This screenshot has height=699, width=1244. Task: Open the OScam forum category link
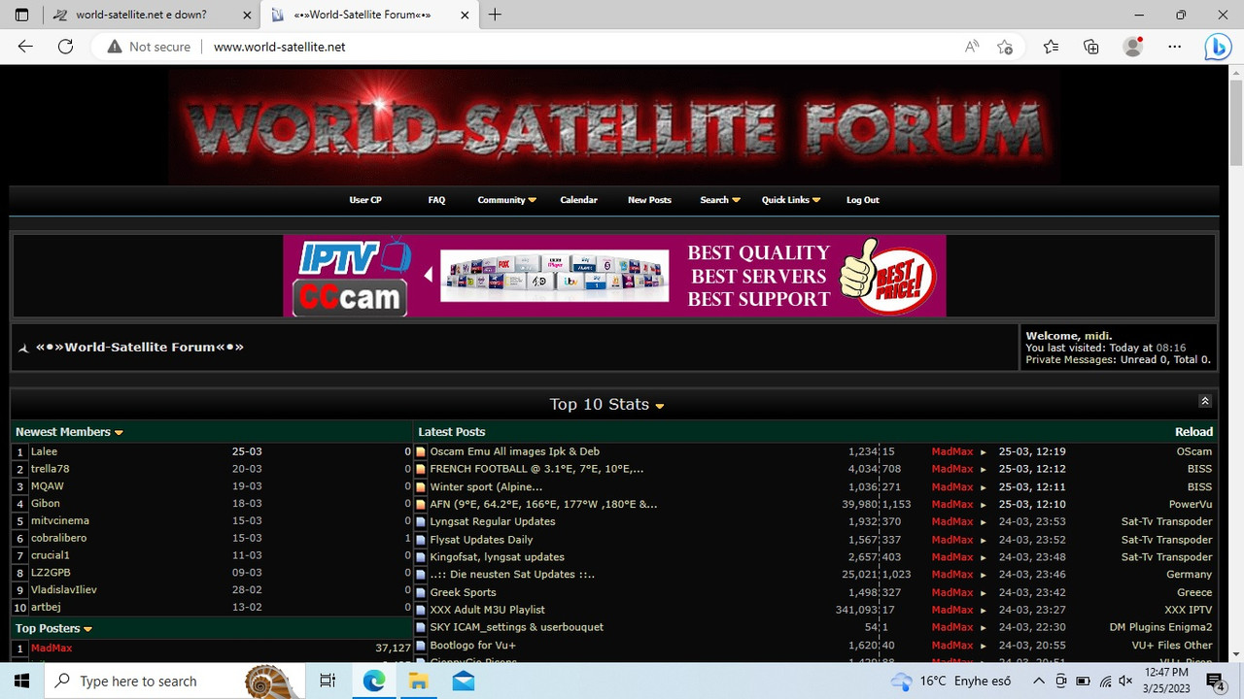pos(1194,451)
